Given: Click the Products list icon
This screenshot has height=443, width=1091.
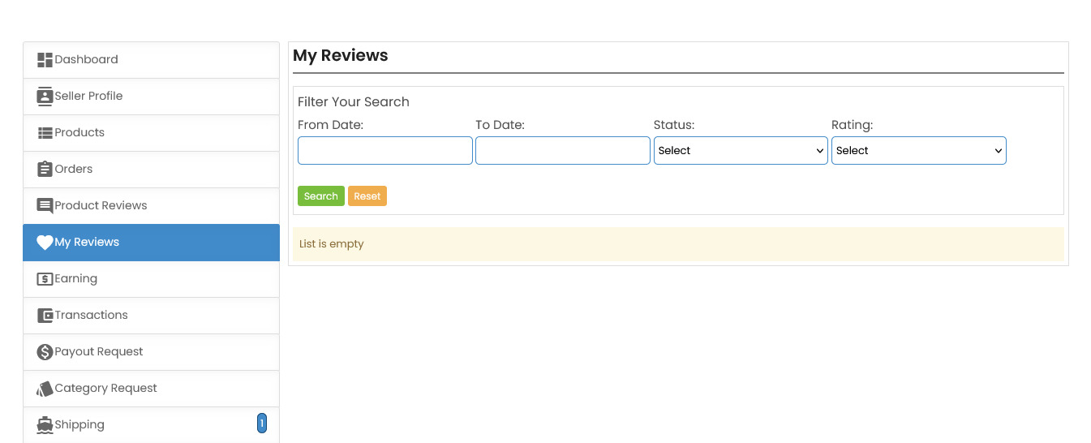Looking at the screenshot, I should pyautogui.click(x=45, y=133).
